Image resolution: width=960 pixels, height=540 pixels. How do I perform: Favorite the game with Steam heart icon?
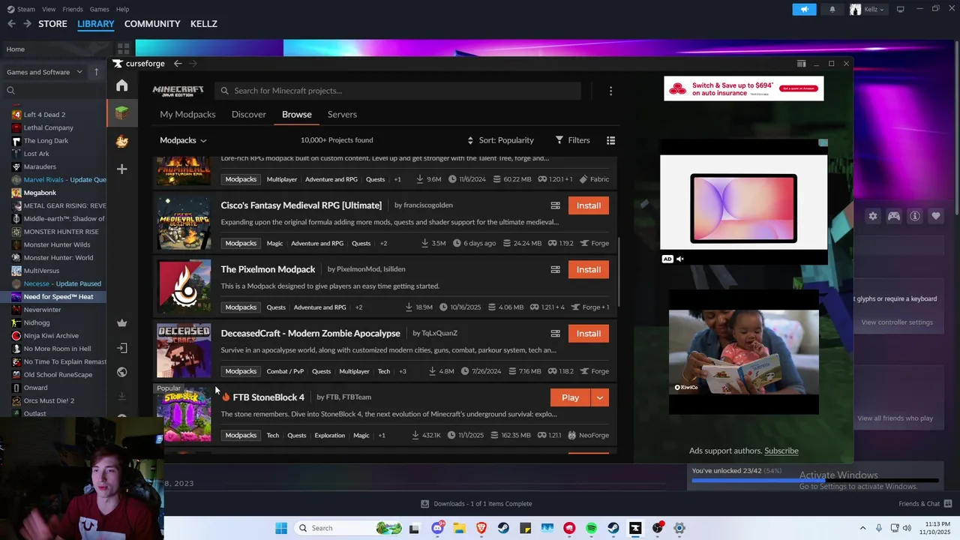point(936,216)
